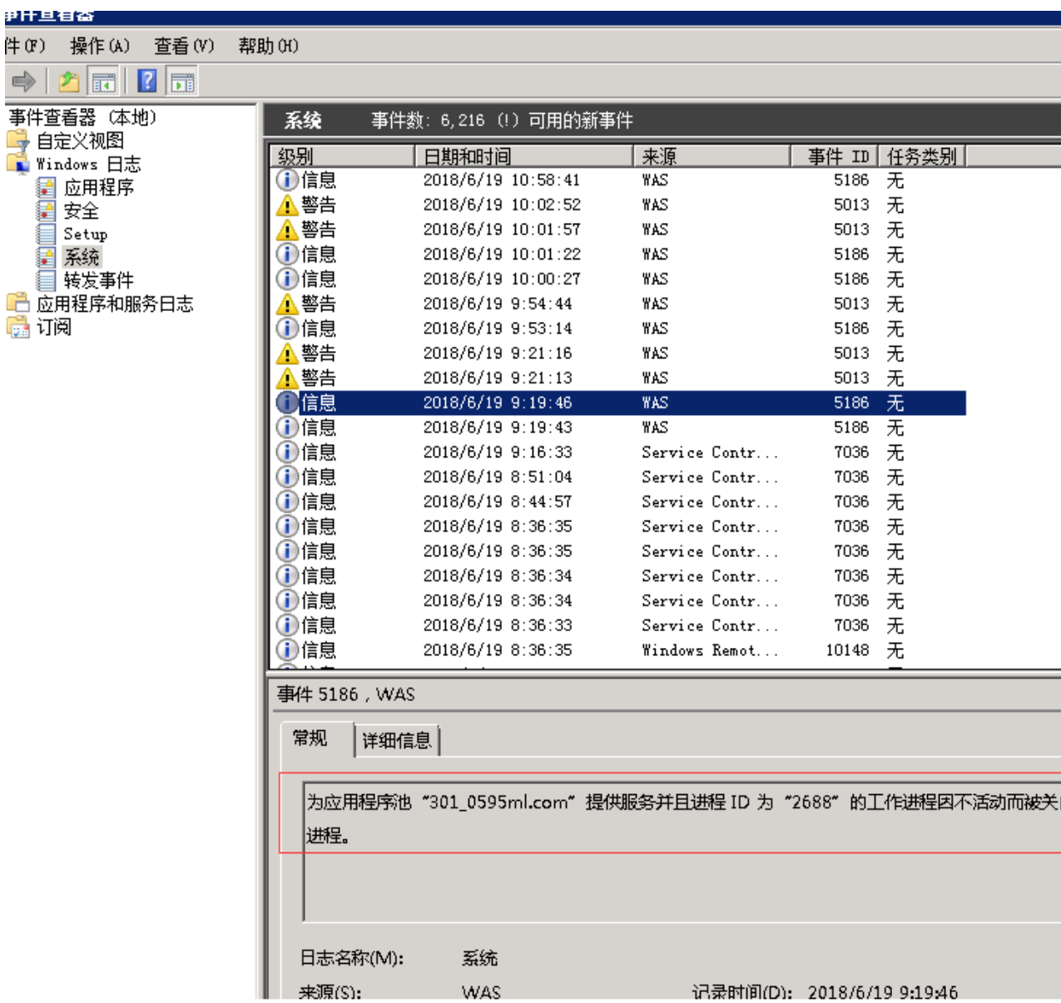
Task: Select 应用程序 log under Windows 日志
Action: (98, 188)
